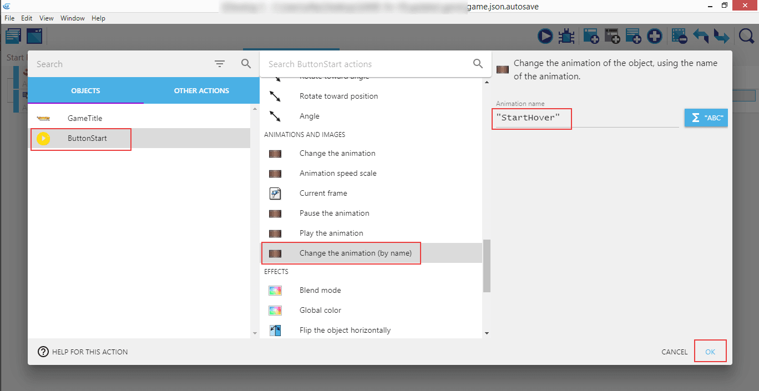Image resolution: width=759 pixels, height=391 pixels.
Task: Click the preview play icon in toolbar
Action: point(545,37)
